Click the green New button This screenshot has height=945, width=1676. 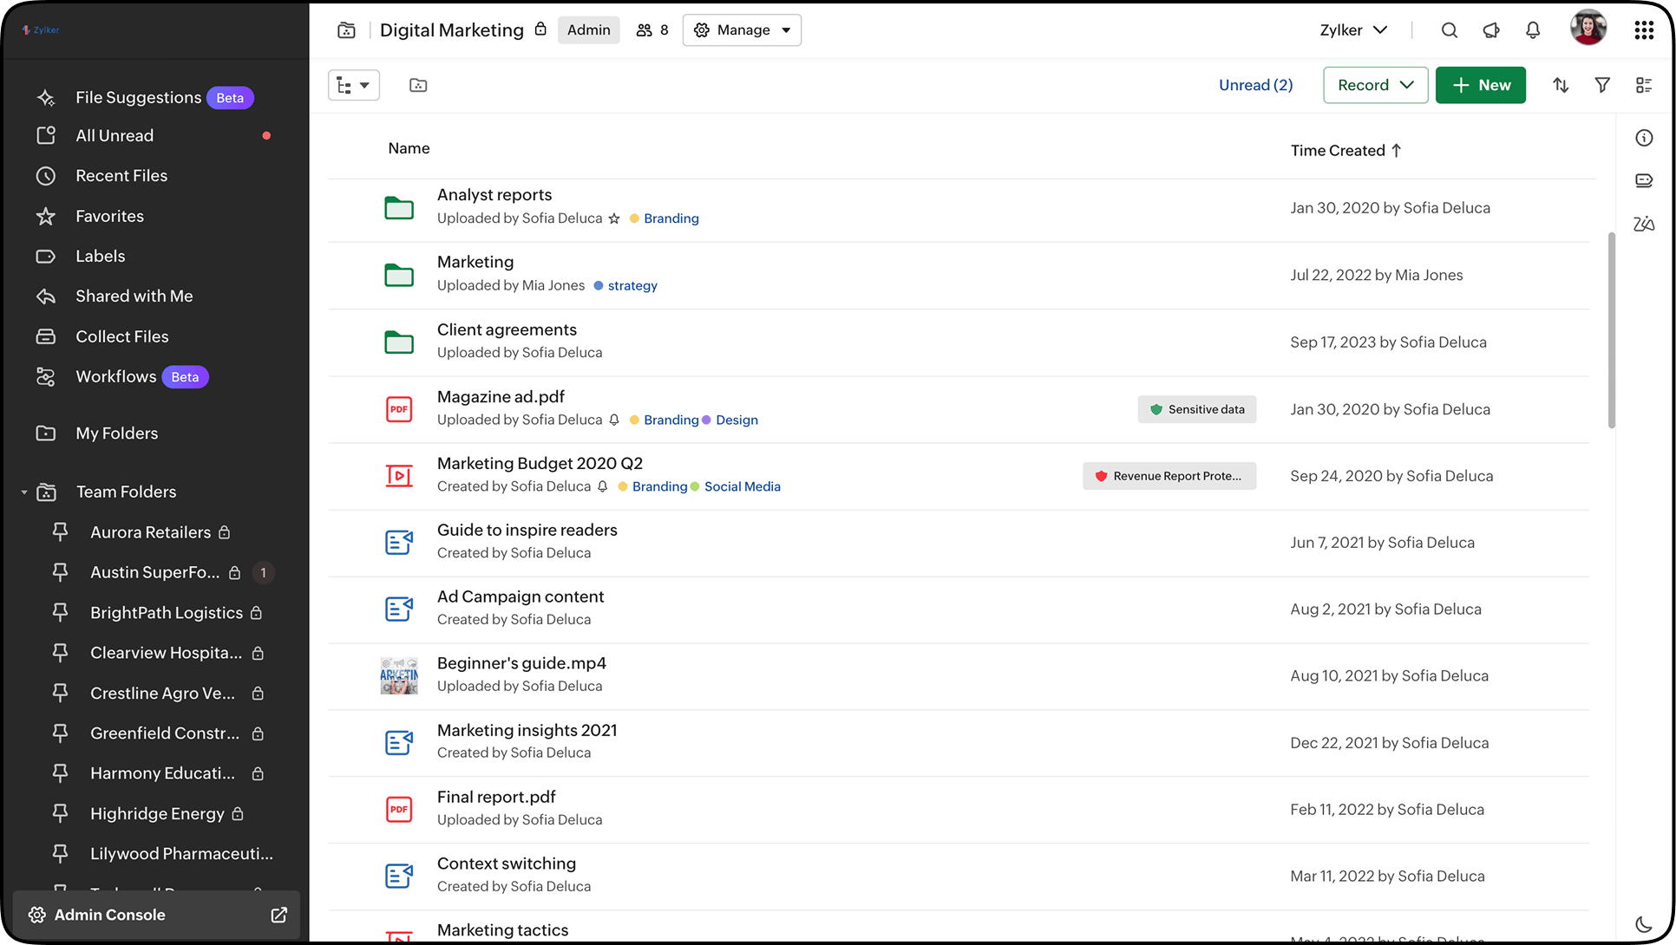[x=1480, y=85]
